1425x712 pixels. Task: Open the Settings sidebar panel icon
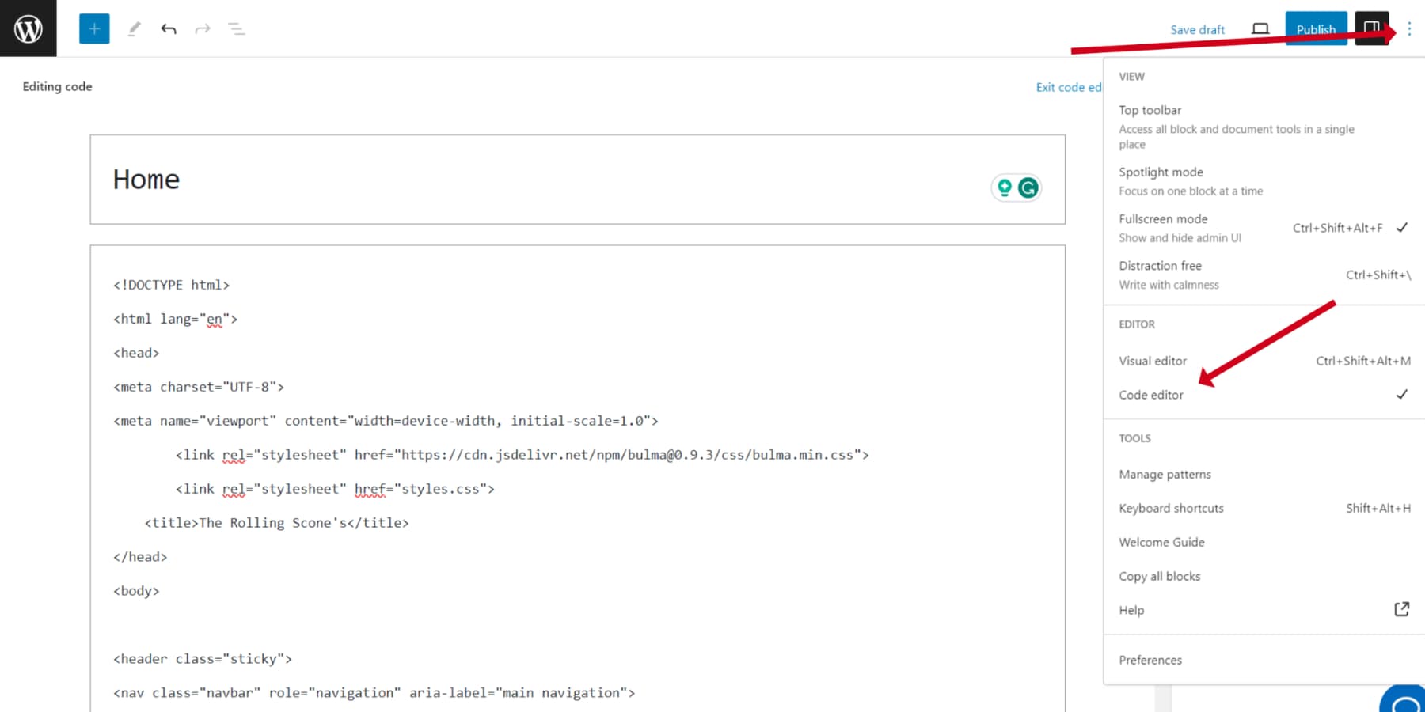(1372, 28)
